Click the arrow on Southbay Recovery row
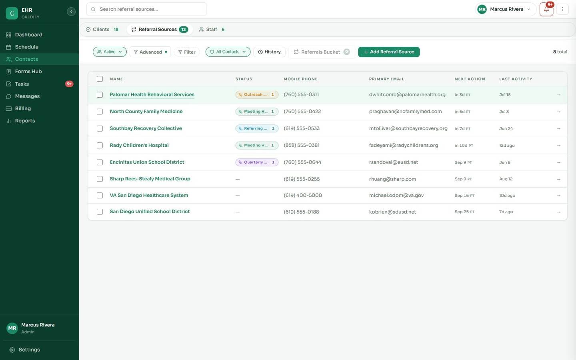 click(558, 128)
